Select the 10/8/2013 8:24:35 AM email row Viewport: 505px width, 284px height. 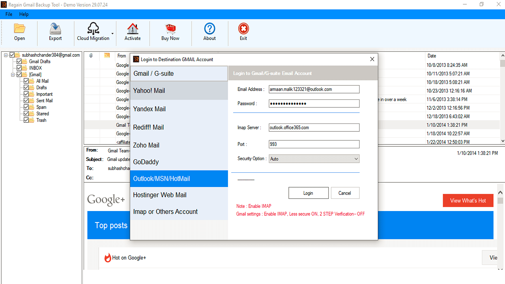(x=292, y=65)
